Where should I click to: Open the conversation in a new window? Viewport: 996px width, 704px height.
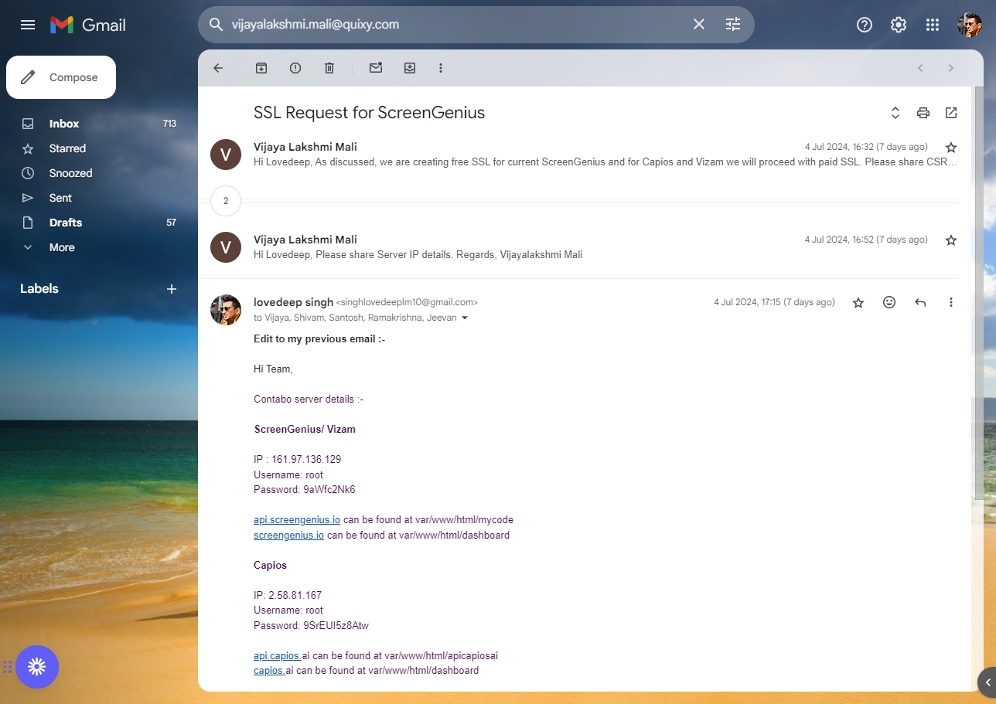coord(951,113)
